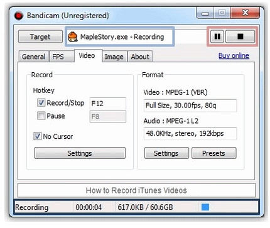The width and height of the screenshot is (270, 228).
Task: Open Format section Settings button
Action: coord(166,153)
